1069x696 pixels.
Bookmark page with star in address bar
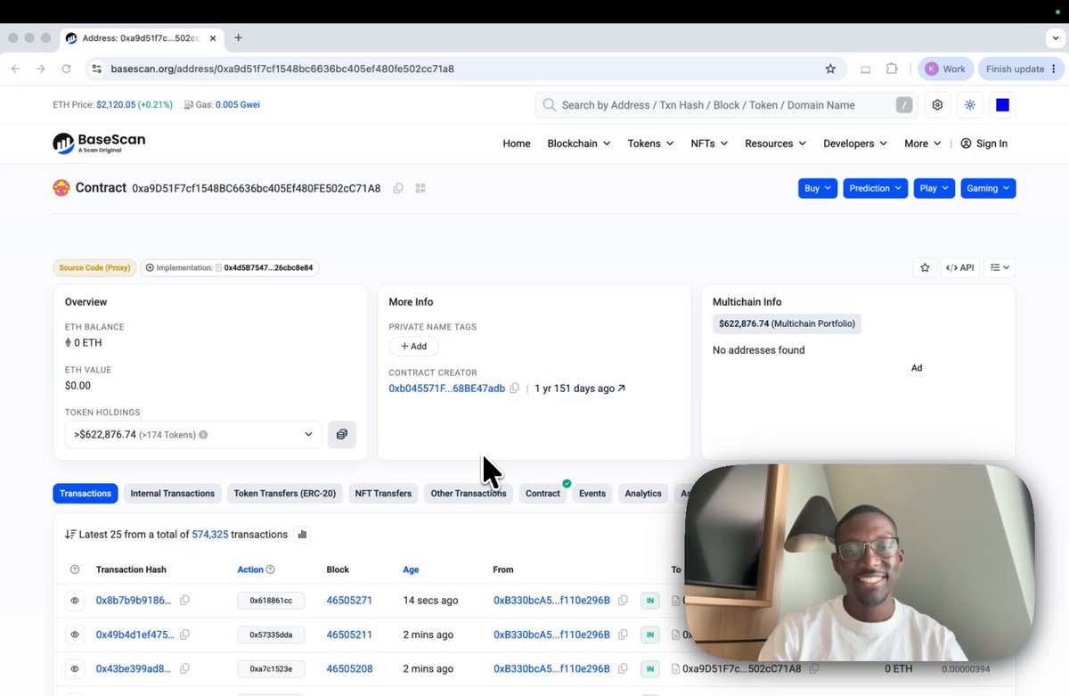(x=830, y=69)
